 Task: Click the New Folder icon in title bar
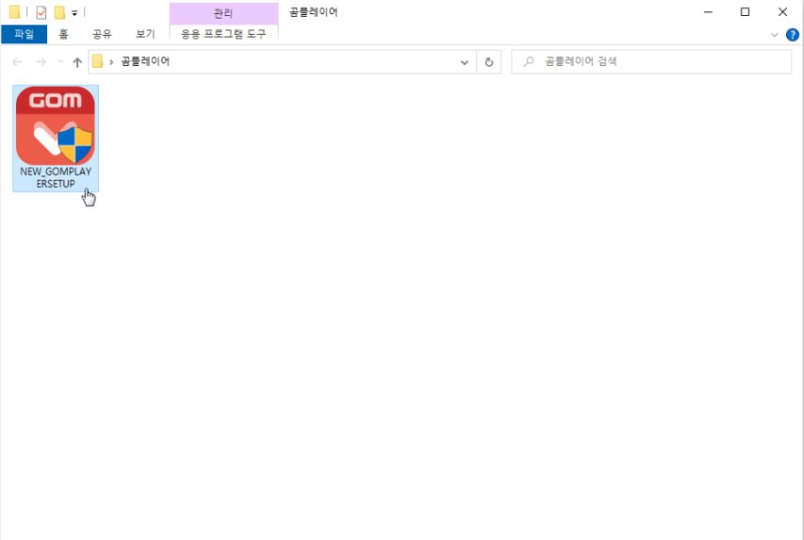coord(59,12)
